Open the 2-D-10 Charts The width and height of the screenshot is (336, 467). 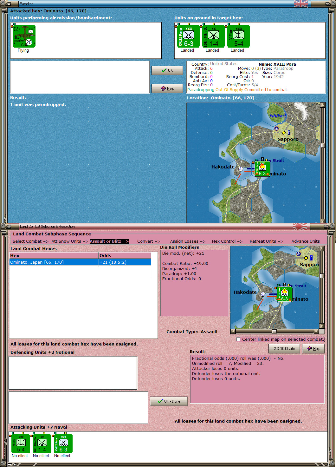click(284, 349)
